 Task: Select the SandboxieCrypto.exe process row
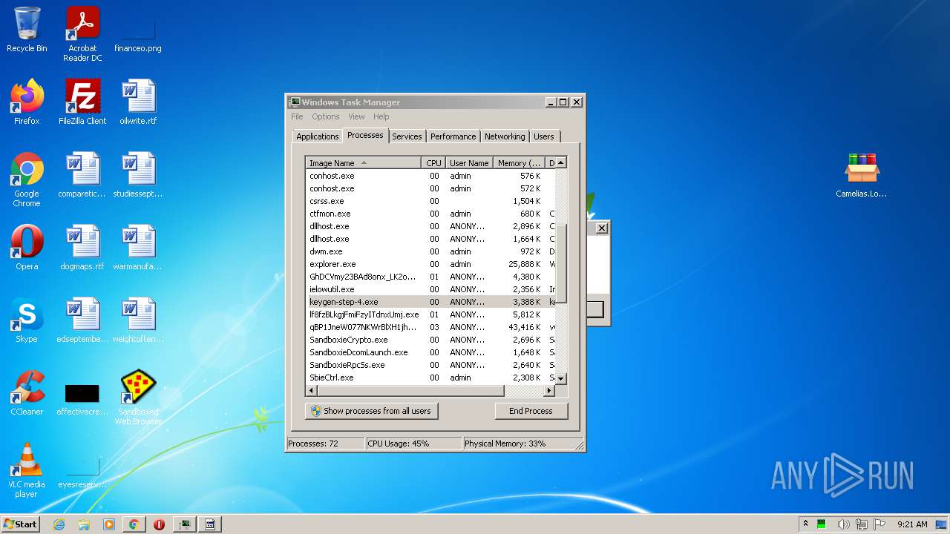click(430, 340)
